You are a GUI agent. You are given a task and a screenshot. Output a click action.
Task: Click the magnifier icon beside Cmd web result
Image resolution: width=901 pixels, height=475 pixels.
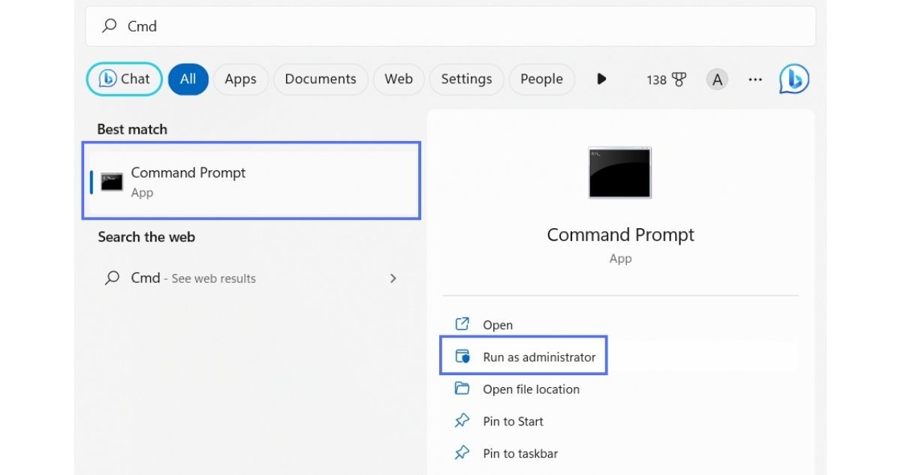click(x=112, y=278)
